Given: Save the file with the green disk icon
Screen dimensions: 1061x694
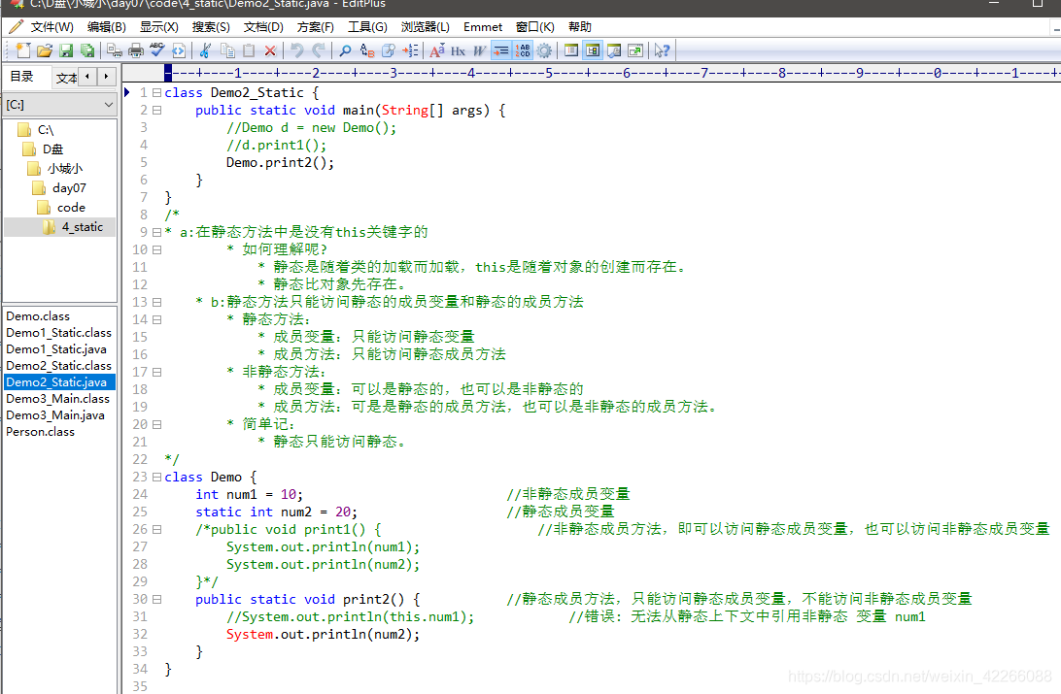Looking at the screenshot, I should (x=66, y=50).
